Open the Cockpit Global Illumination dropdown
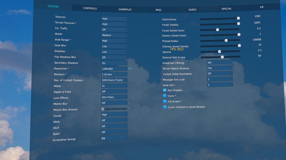Image resolution: width=286 pixels, height=160 pixels. pos(220,73)
